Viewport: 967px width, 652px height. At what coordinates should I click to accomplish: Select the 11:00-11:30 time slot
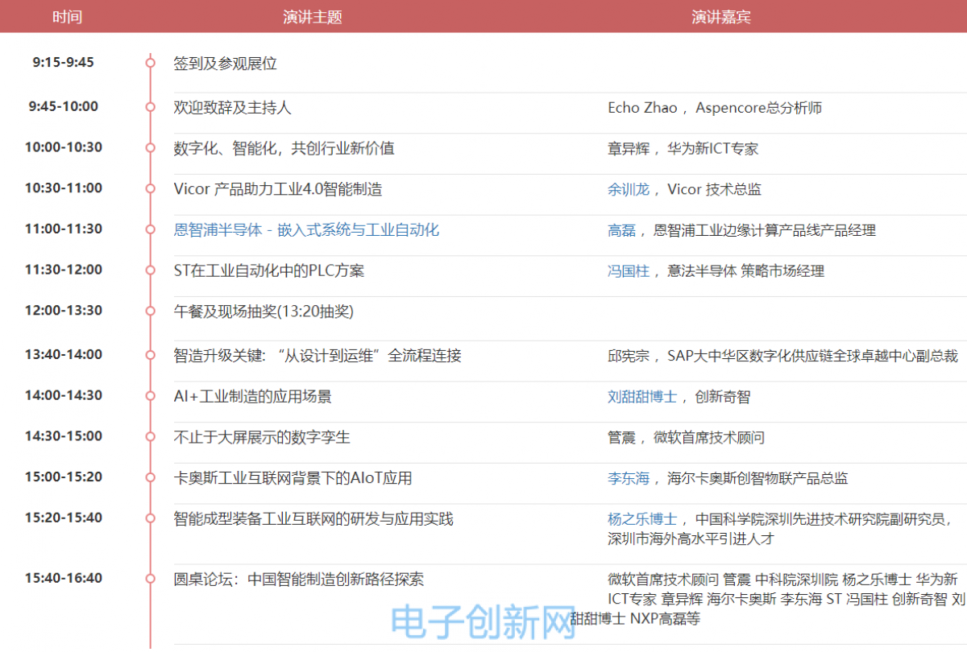pos(63,229)
